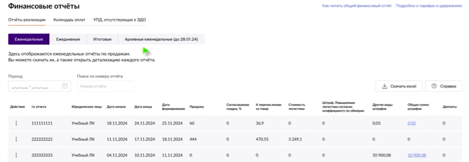Switch to Календарь оплат tab
This screenshot has height=162, width=469.
tap(69, 20)
